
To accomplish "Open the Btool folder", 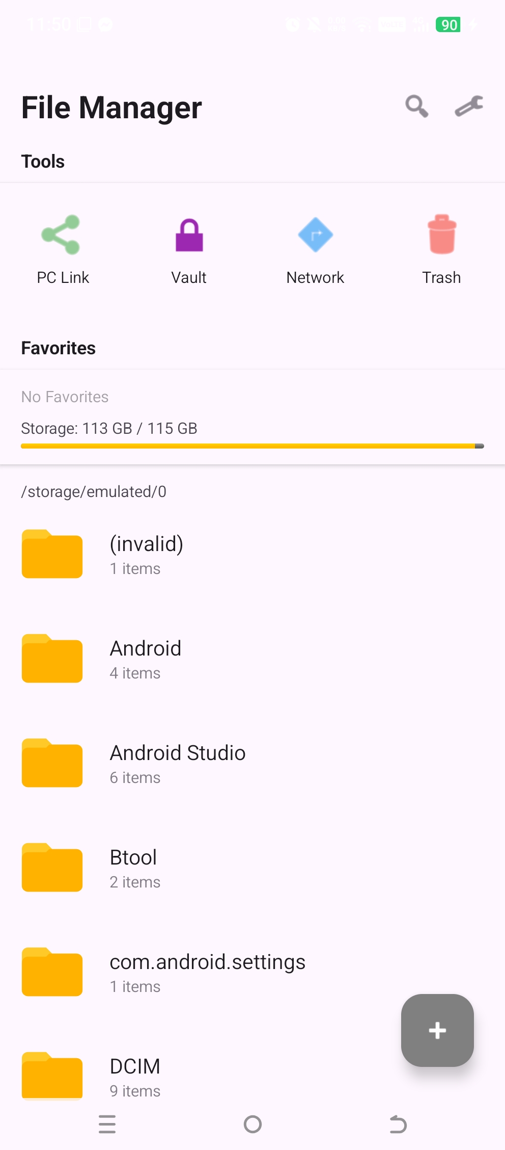I will click(252, 869).
